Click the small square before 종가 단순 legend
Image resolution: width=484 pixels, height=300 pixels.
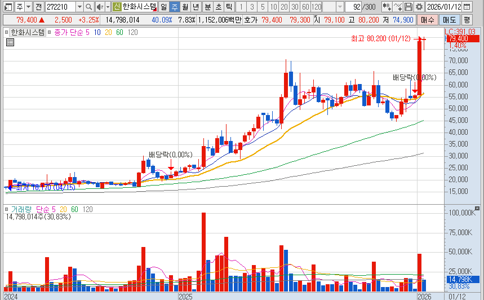point(50,33)
